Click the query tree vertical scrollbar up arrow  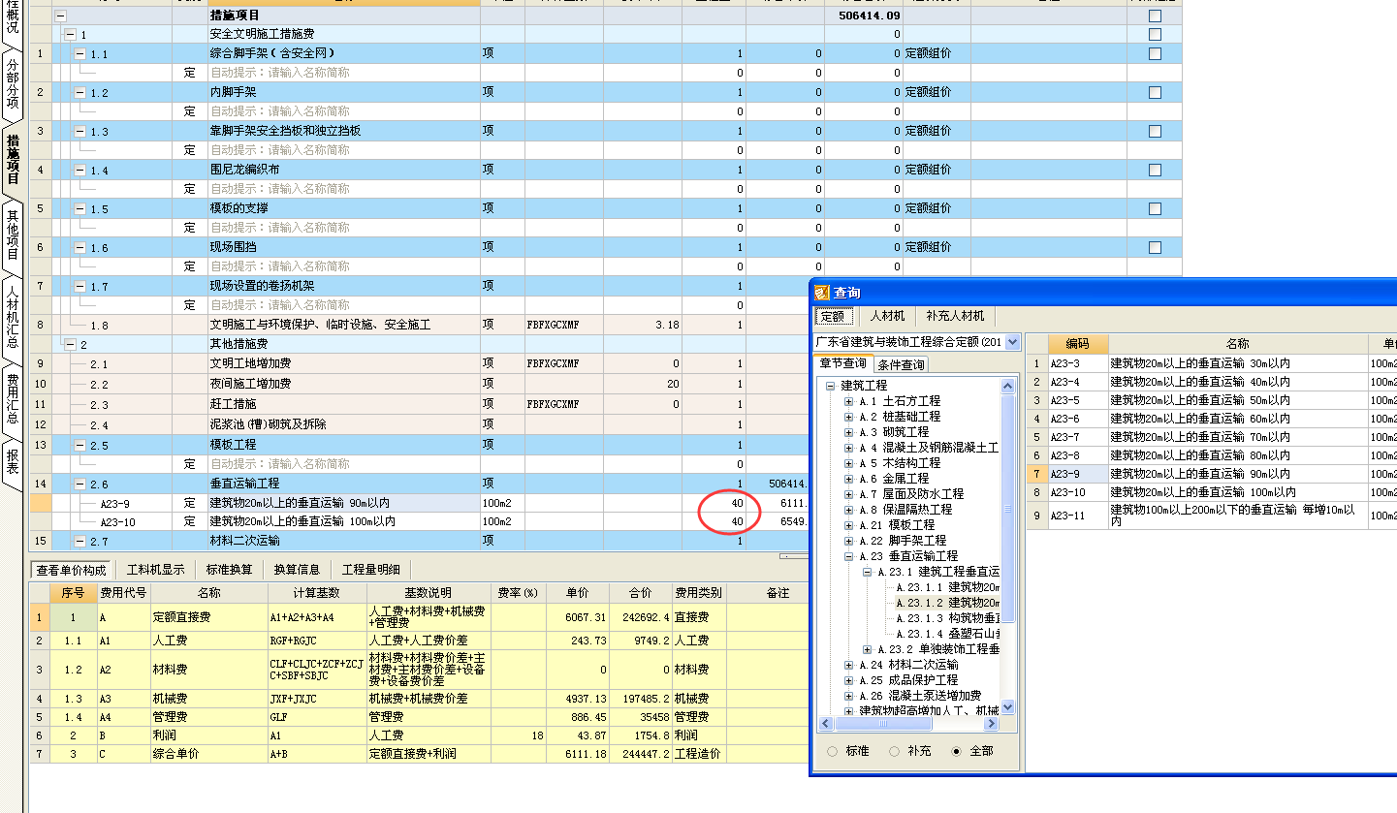(x=1007, y=385)
